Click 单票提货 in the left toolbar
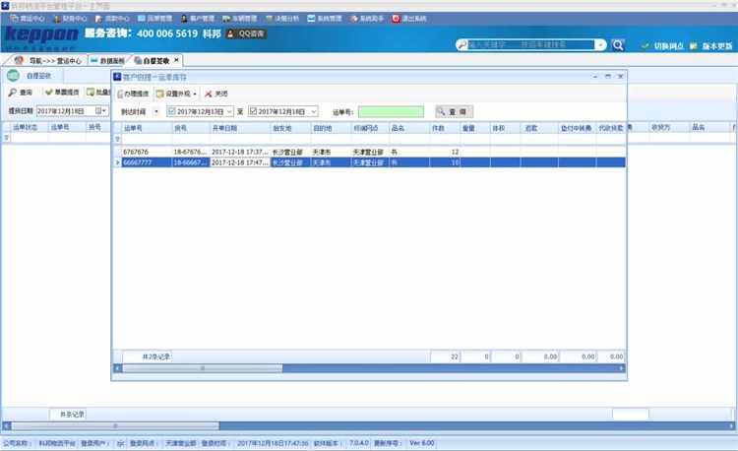 click(49, 93)
